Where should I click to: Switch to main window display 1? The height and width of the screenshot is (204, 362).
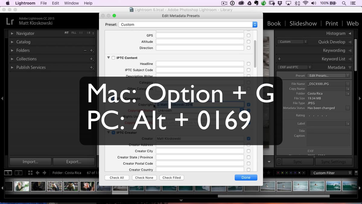click(x=8, y=173)
